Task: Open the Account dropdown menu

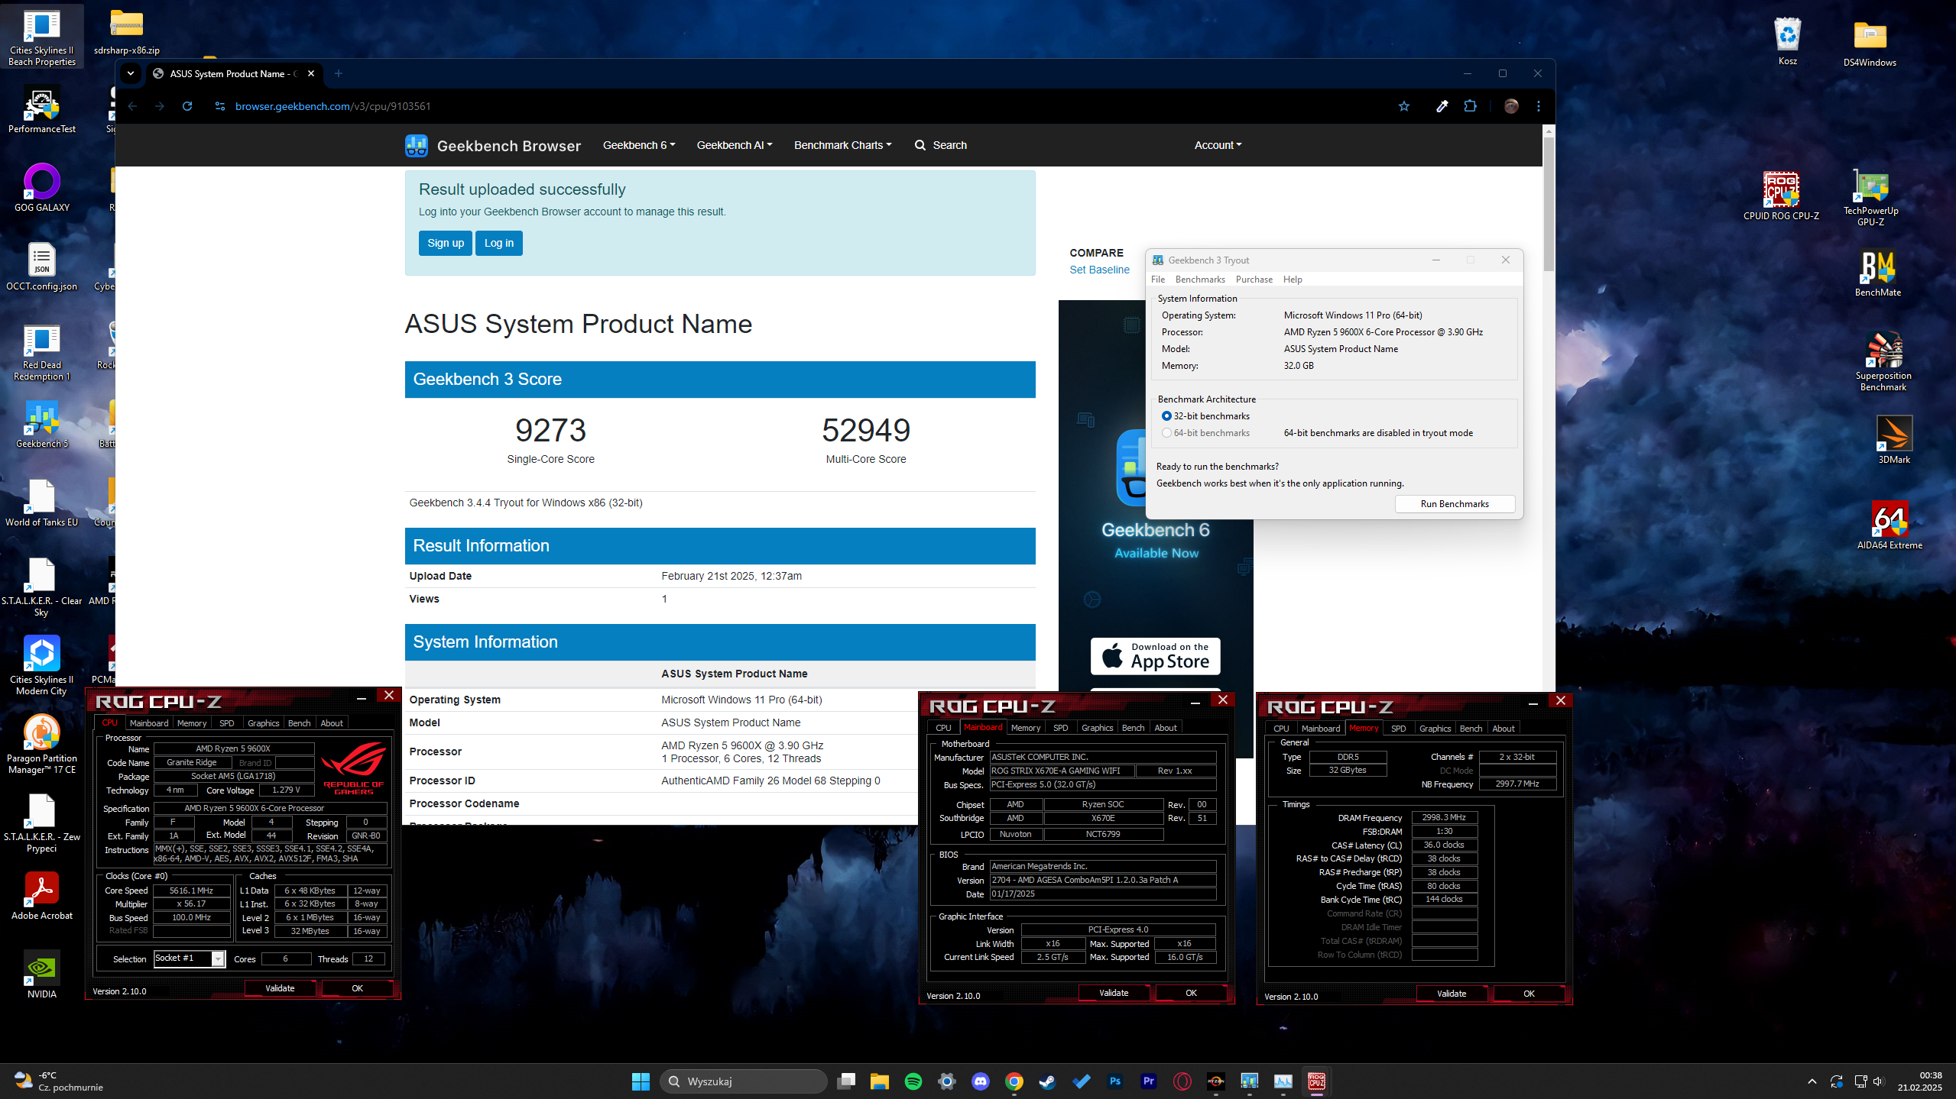Action: click(x=1218, y=145)
